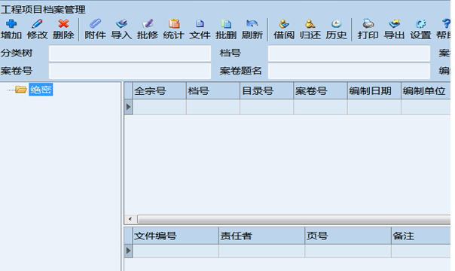Open the 统计 statistics icon

(173, 23)
